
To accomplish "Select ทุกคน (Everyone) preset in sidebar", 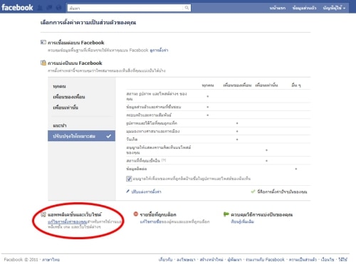I will coord(59,86).
